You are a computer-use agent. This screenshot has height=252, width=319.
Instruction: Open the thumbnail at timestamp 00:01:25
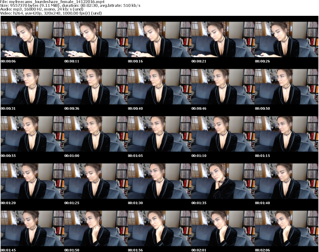click(x=96, y=181)
